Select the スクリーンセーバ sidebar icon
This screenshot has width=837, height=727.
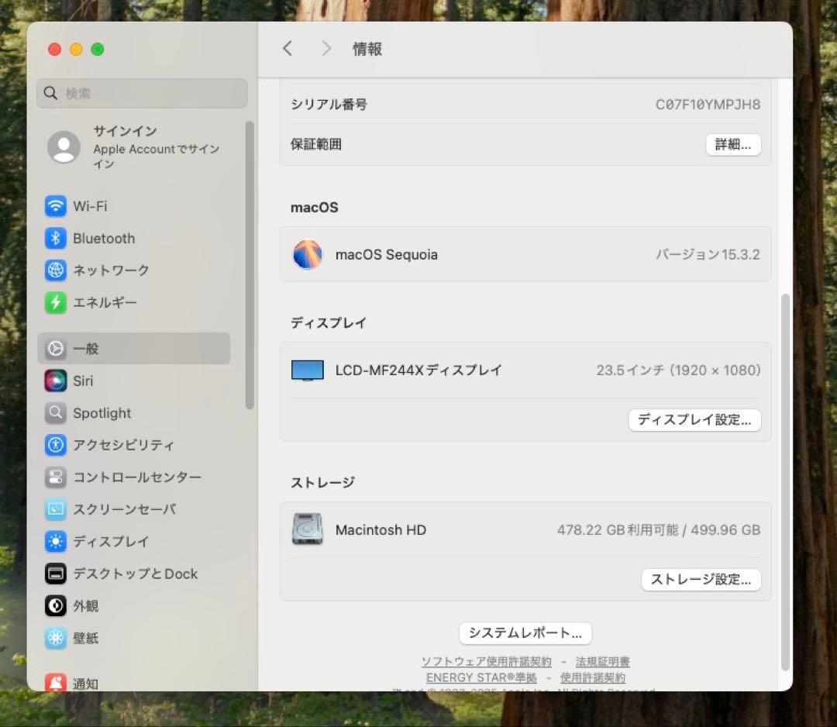pos(55,509)
